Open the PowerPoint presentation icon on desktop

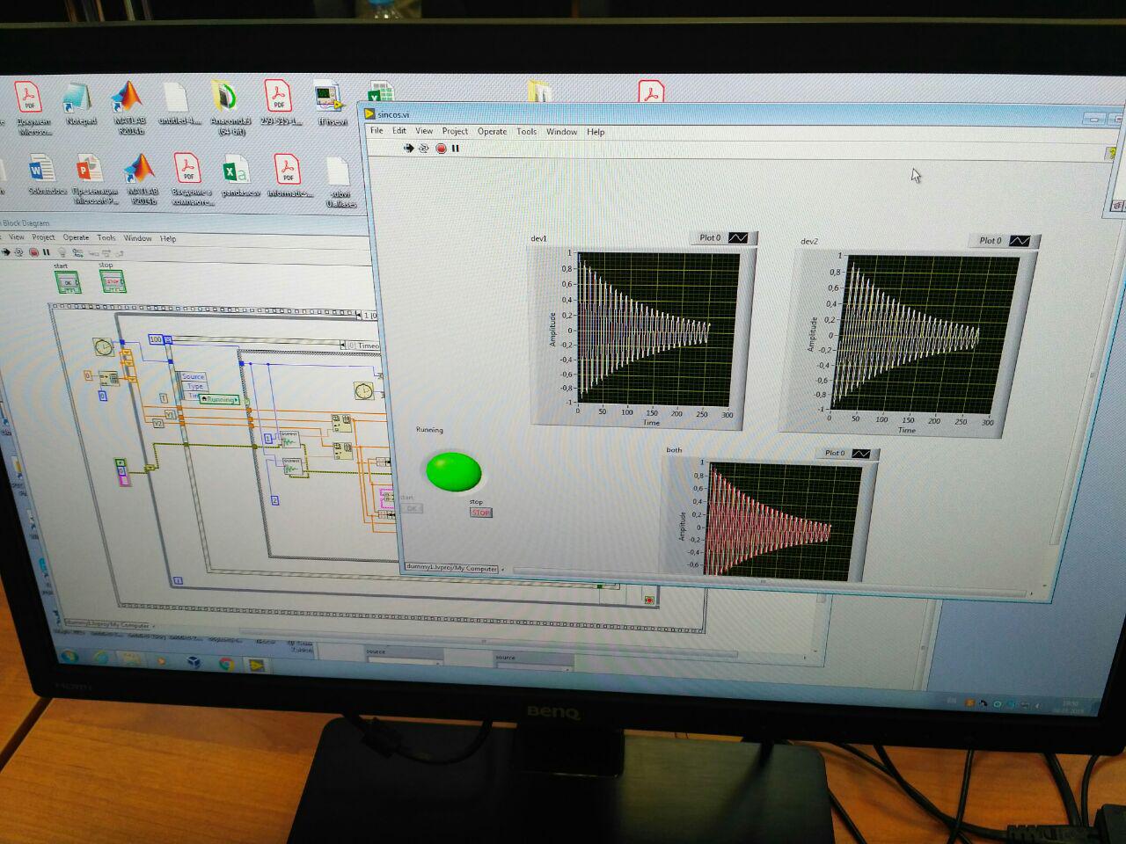tap(92, 179)
